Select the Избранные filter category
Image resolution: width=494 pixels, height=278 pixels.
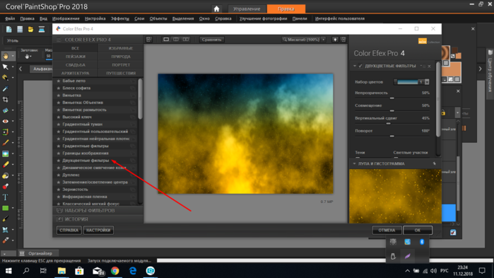point(121,48)
